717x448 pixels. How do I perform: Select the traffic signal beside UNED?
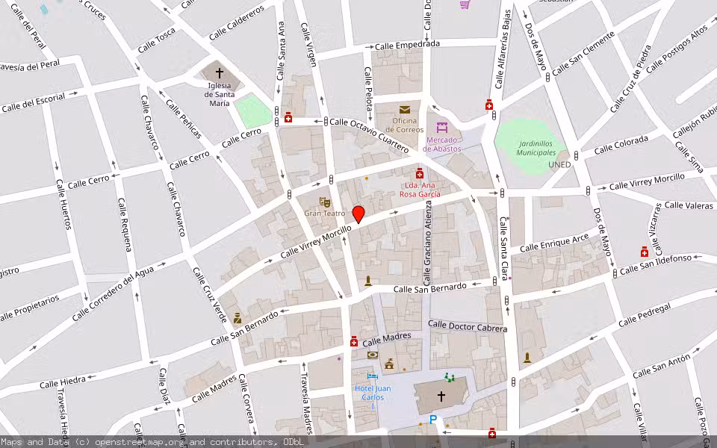(x=576, y=155)
